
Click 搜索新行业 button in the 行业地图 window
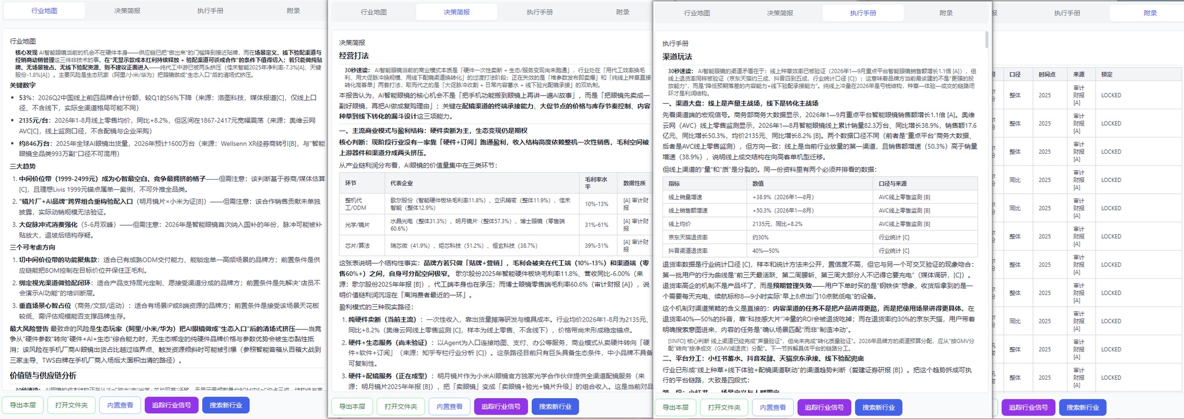pyautogui.click(x=226, y=405)
